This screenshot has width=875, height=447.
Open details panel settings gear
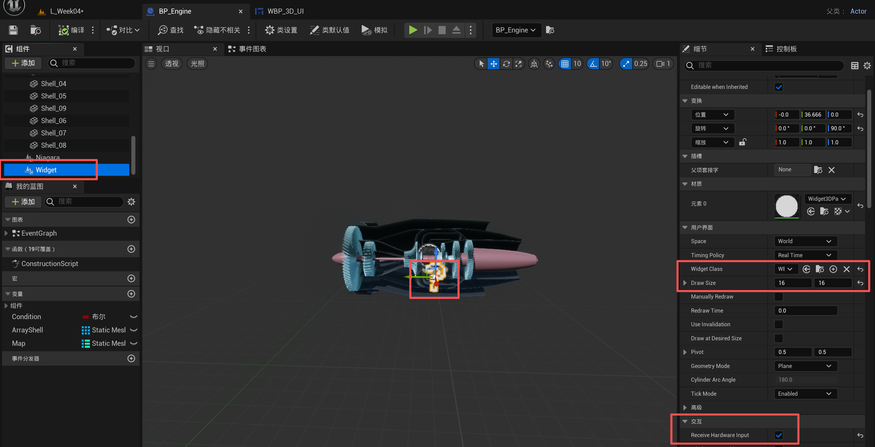click(x=867, y=65)
